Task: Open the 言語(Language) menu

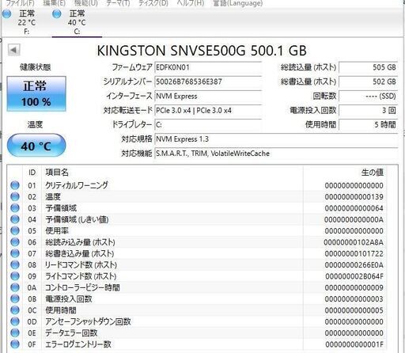Action: [x=237, y=3]
